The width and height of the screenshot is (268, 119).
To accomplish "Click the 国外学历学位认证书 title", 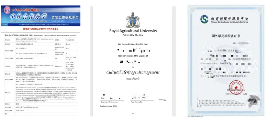I will (226, 36).
